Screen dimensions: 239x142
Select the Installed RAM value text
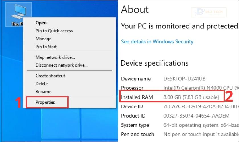191,97
